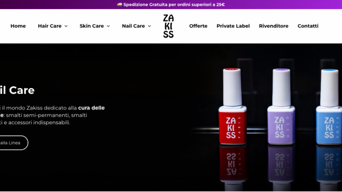
Task: Click the blue Zakiss Sofia nail polish bottle
Action: (x=329, y=106)
